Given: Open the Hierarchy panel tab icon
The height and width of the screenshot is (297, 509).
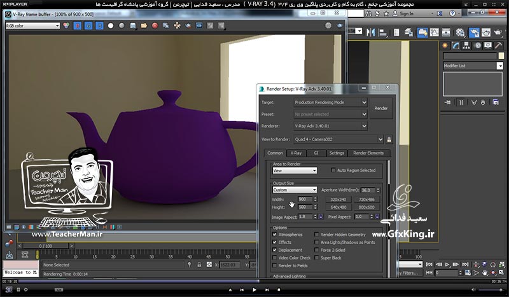Looking at the screenshot, I should [x=466, y=45].
